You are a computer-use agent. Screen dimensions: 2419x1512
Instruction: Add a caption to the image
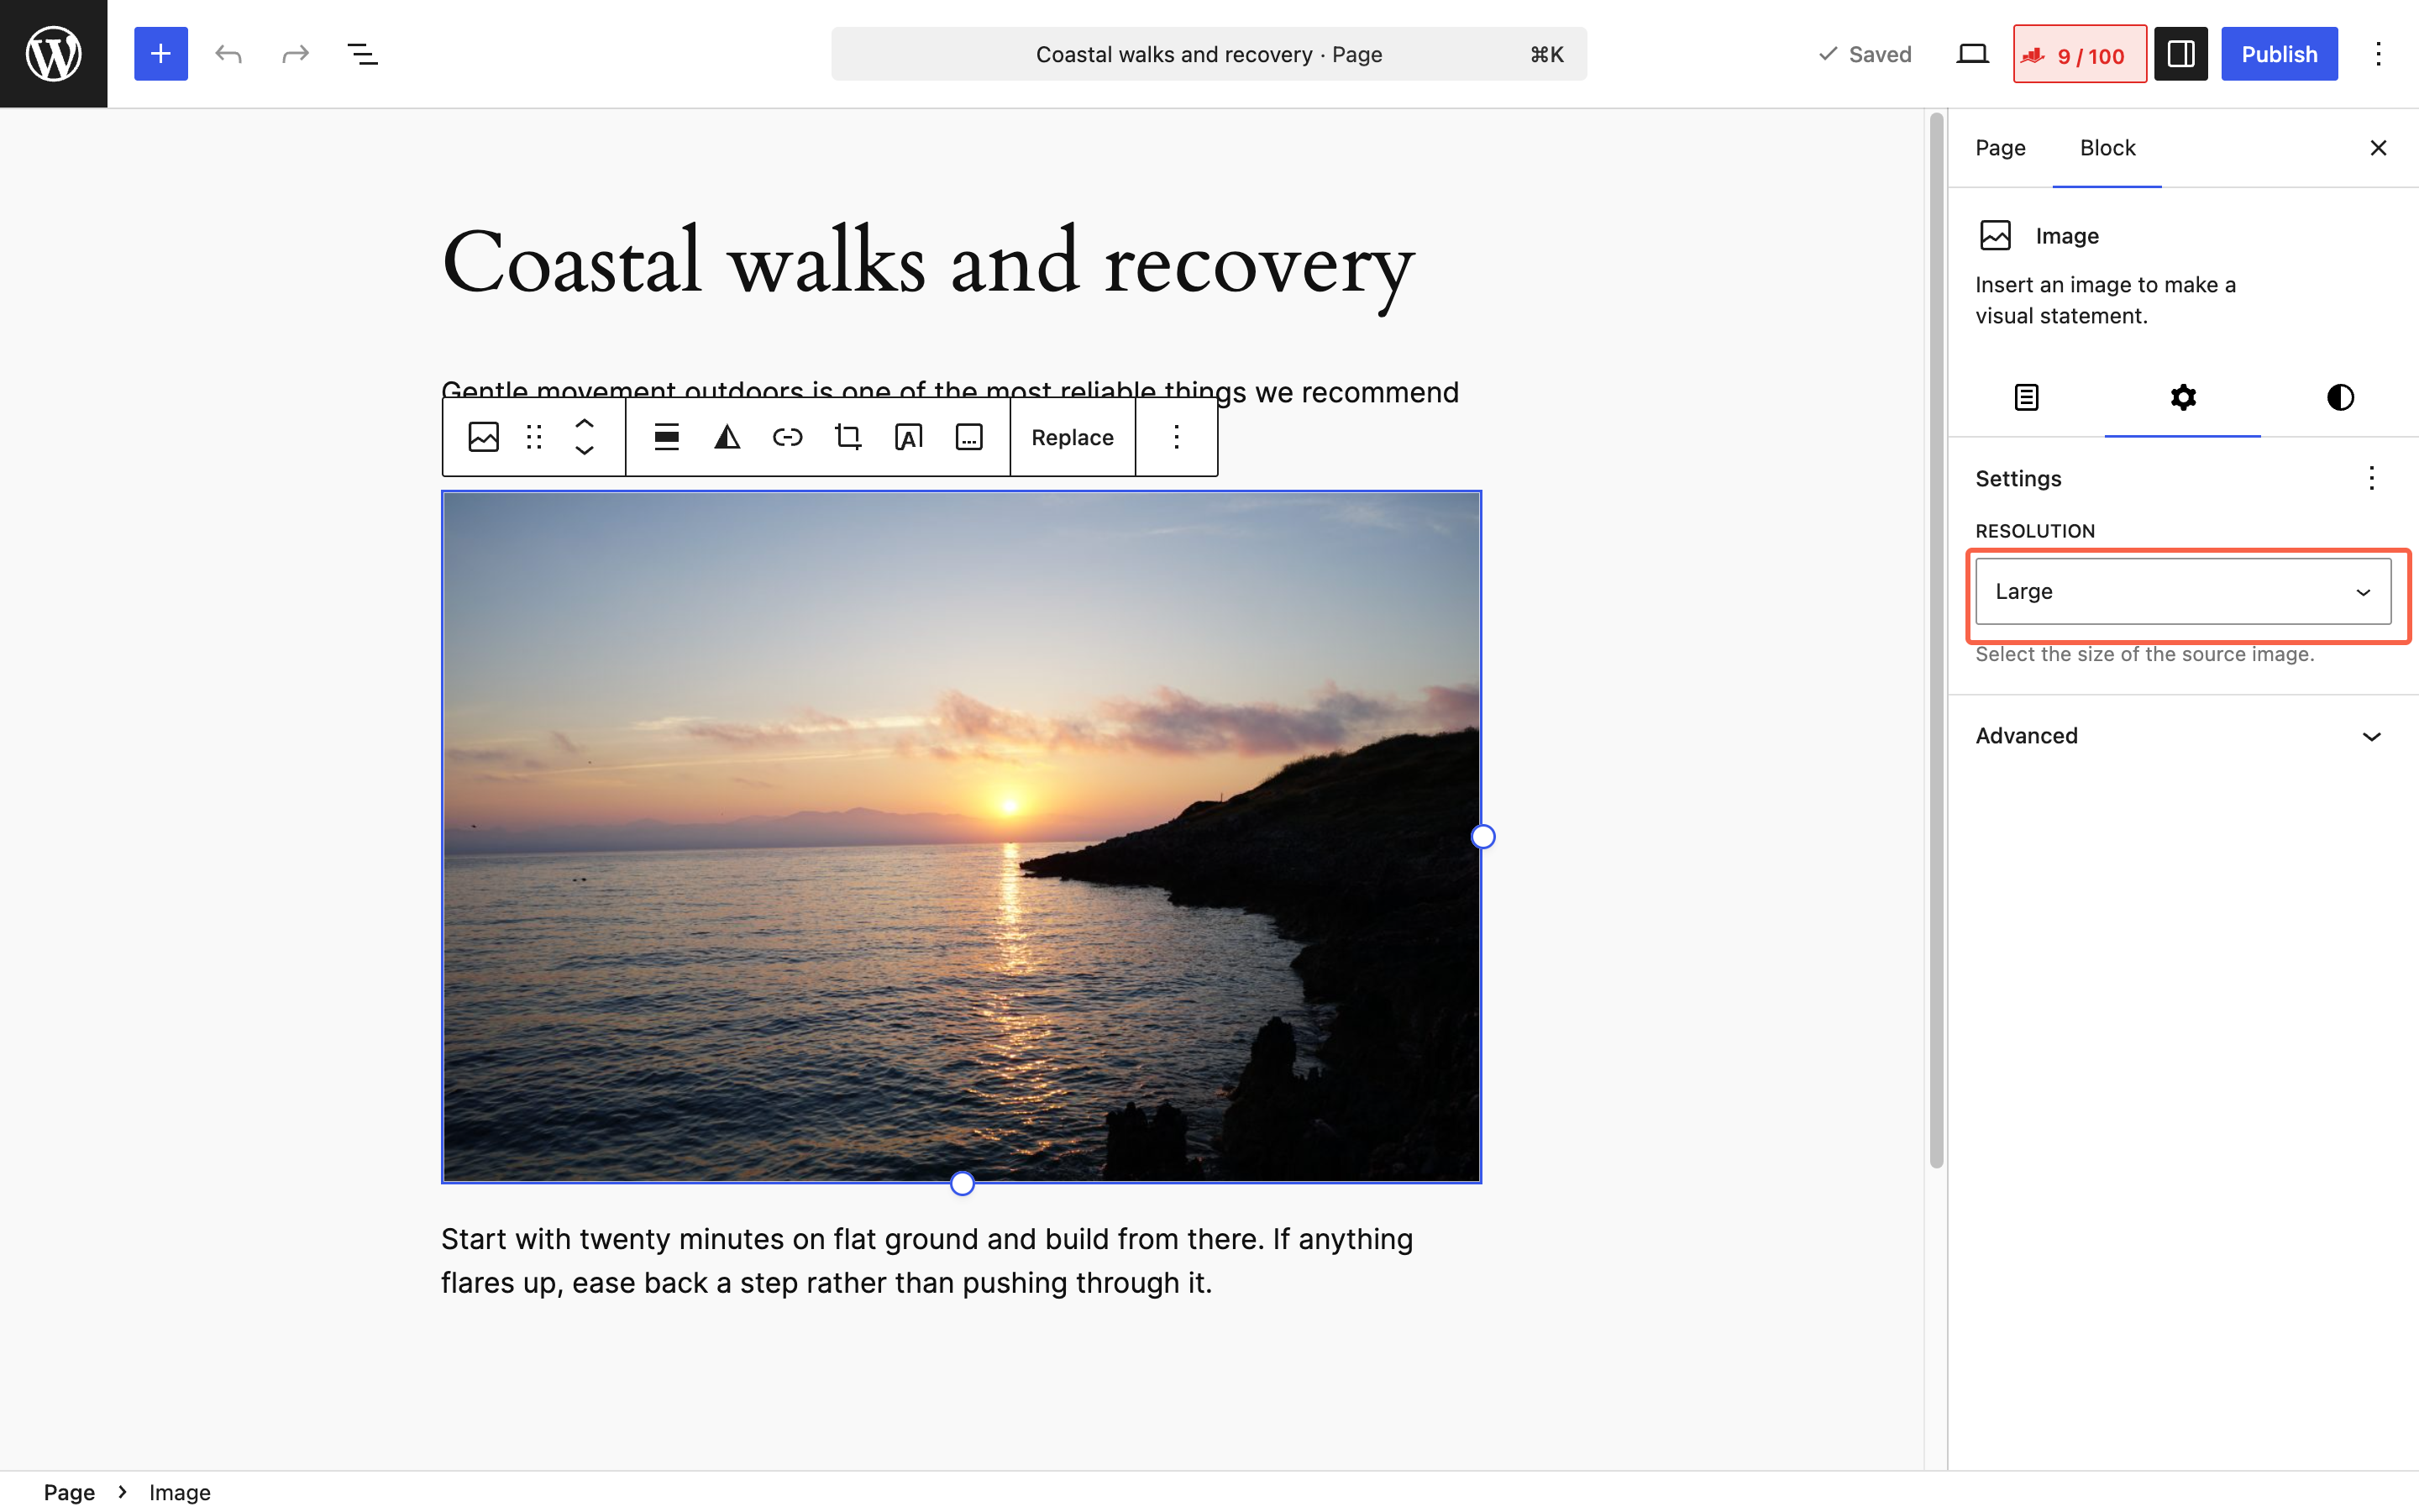[x=968, y=437]
